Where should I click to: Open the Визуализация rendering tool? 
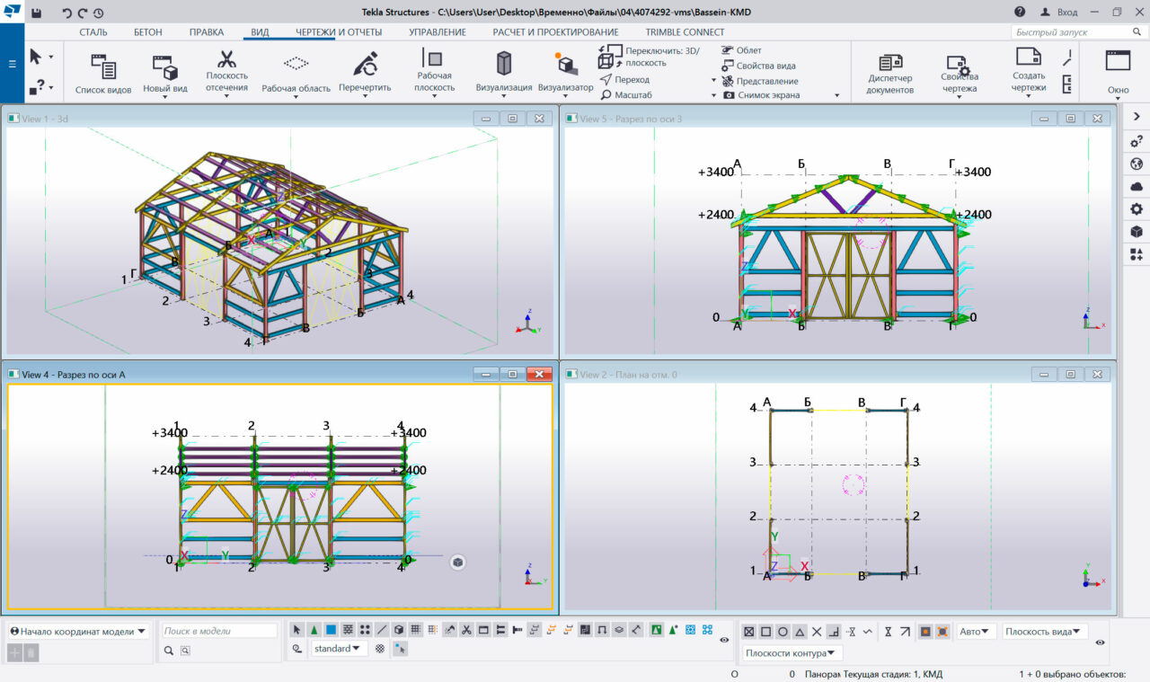pos(503,65)
